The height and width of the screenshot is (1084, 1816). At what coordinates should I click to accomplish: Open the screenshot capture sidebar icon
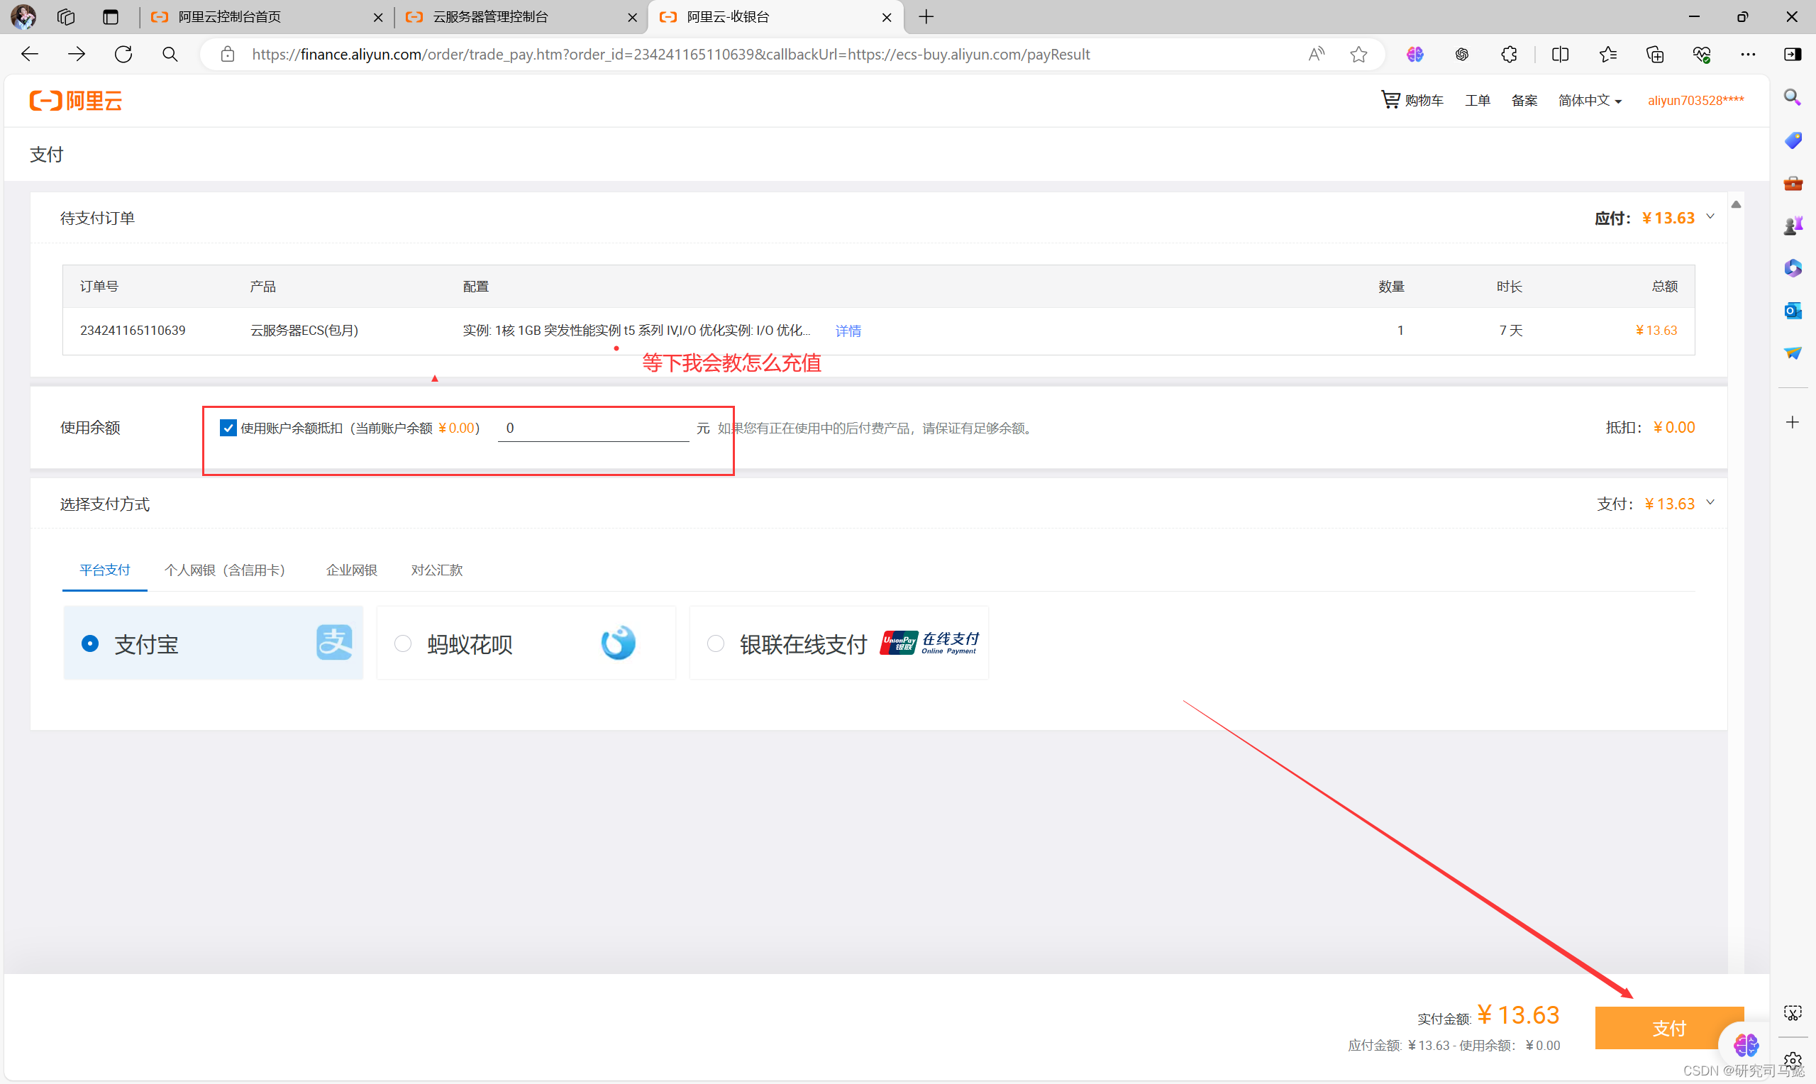click(x=1793, y=1013)
